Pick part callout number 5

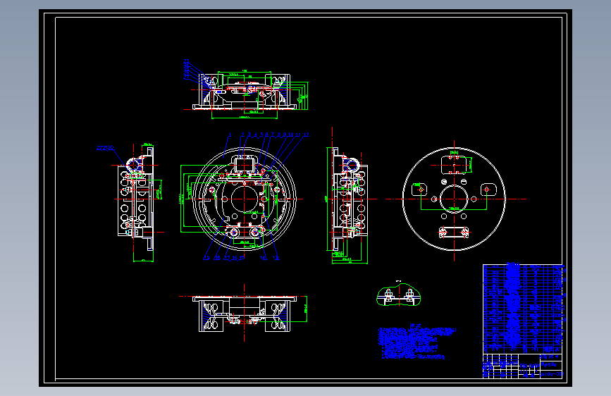[262, 135]
